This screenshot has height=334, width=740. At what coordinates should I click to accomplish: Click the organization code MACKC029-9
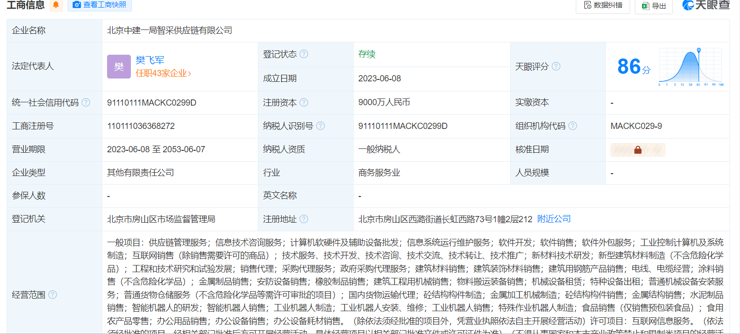636,126
